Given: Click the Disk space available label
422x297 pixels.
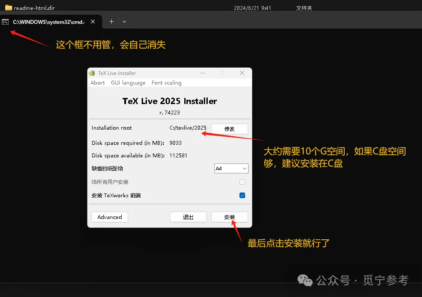Looking at the screenshot, I should coord(128,156).
